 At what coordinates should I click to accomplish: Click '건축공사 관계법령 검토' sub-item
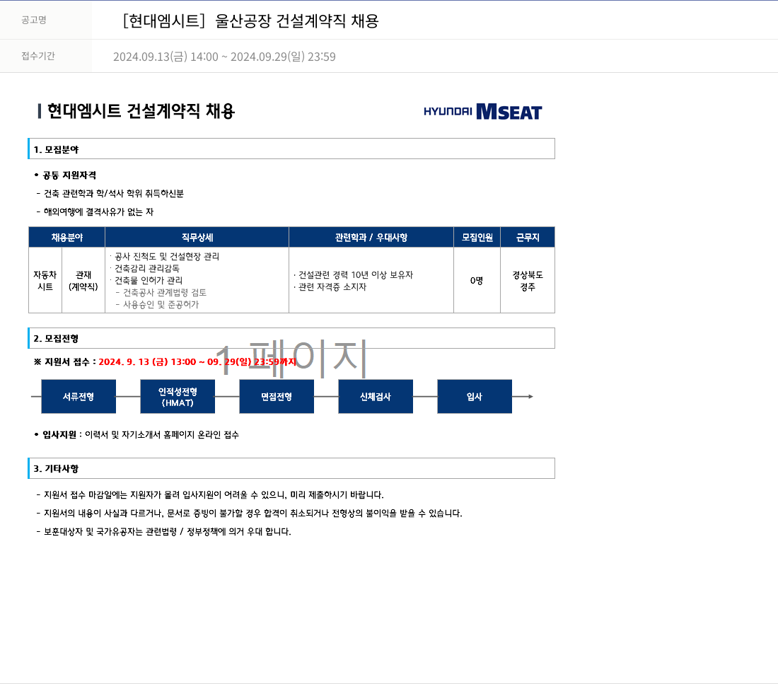161,292
